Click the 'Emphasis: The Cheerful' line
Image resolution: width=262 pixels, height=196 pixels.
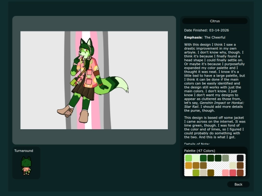(205, 37)
